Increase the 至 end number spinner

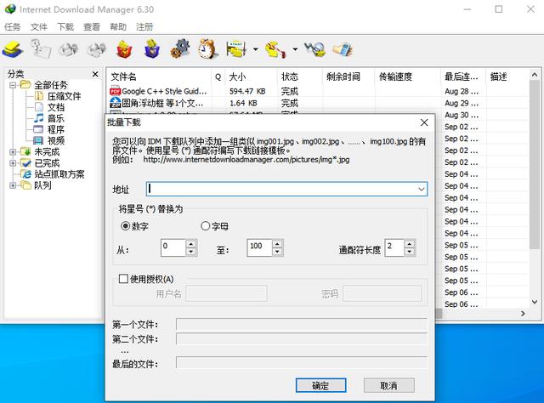point(277,244)
